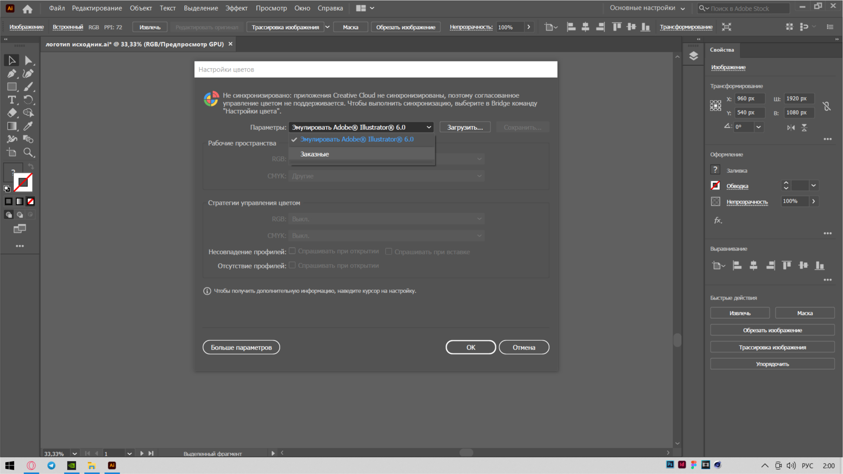
Task: Align horizontal center in Properties panel
Action: 753,265
